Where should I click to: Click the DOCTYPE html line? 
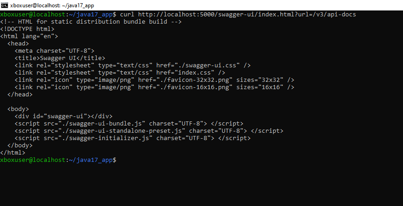pos(27,29)
